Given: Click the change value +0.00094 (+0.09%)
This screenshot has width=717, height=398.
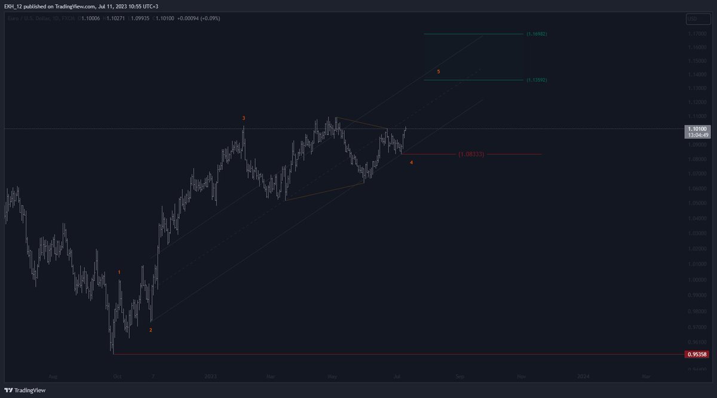Looking at the screenshot, I should point(199,19).
